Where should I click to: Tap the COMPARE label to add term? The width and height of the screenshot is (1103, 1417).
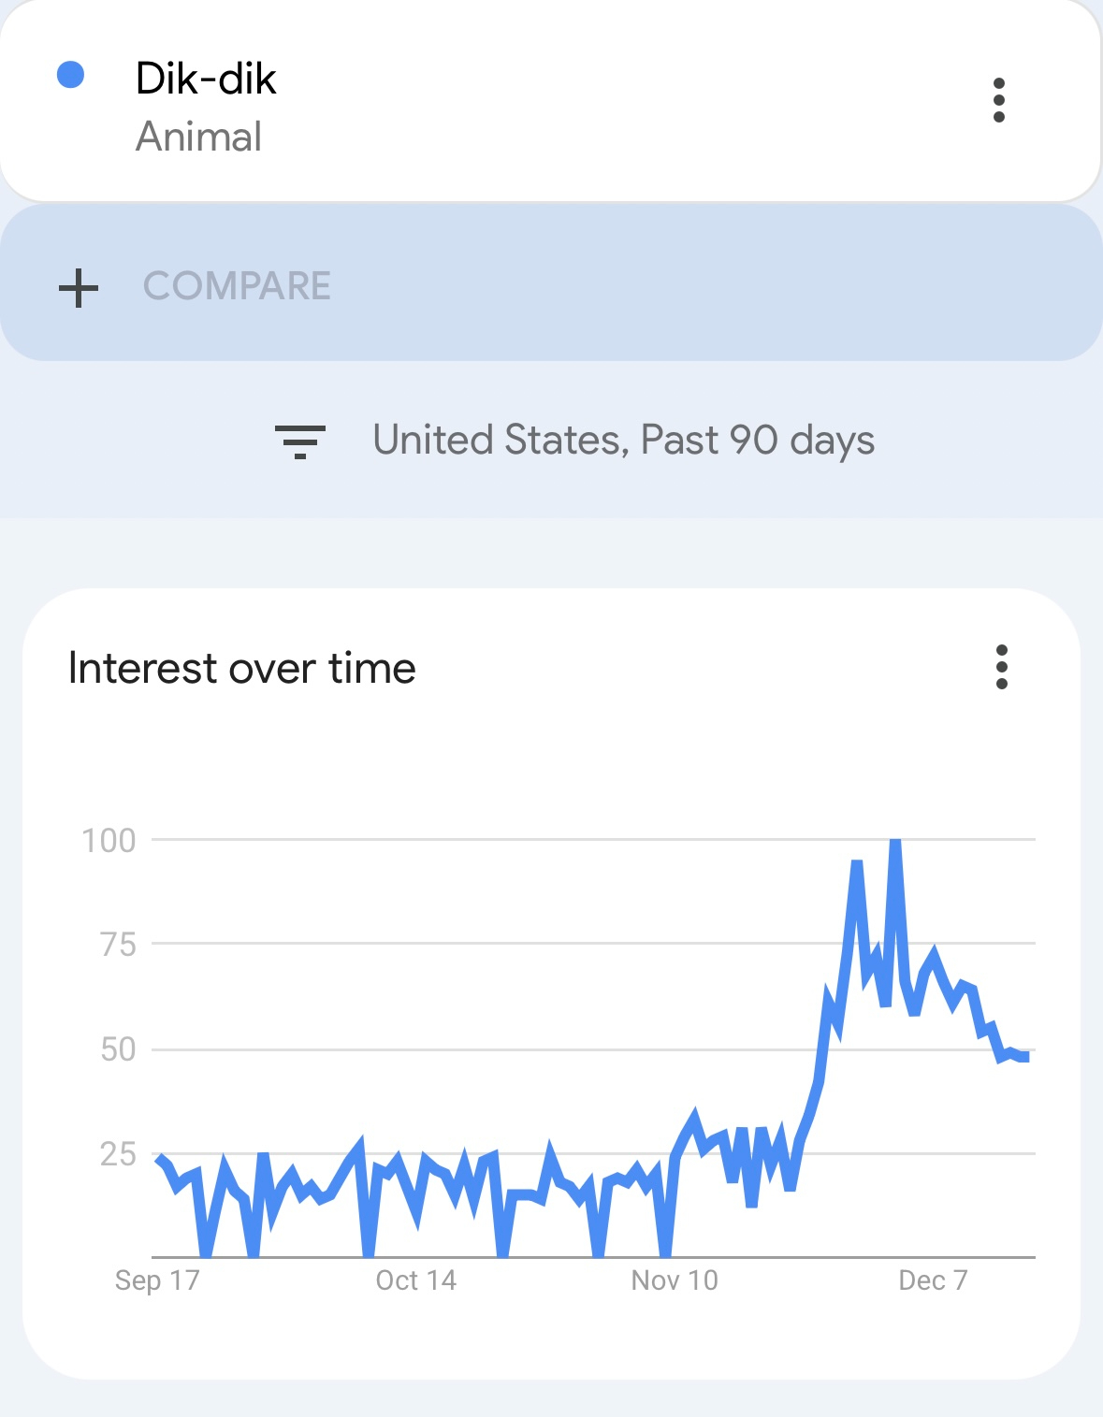[237, 286]
